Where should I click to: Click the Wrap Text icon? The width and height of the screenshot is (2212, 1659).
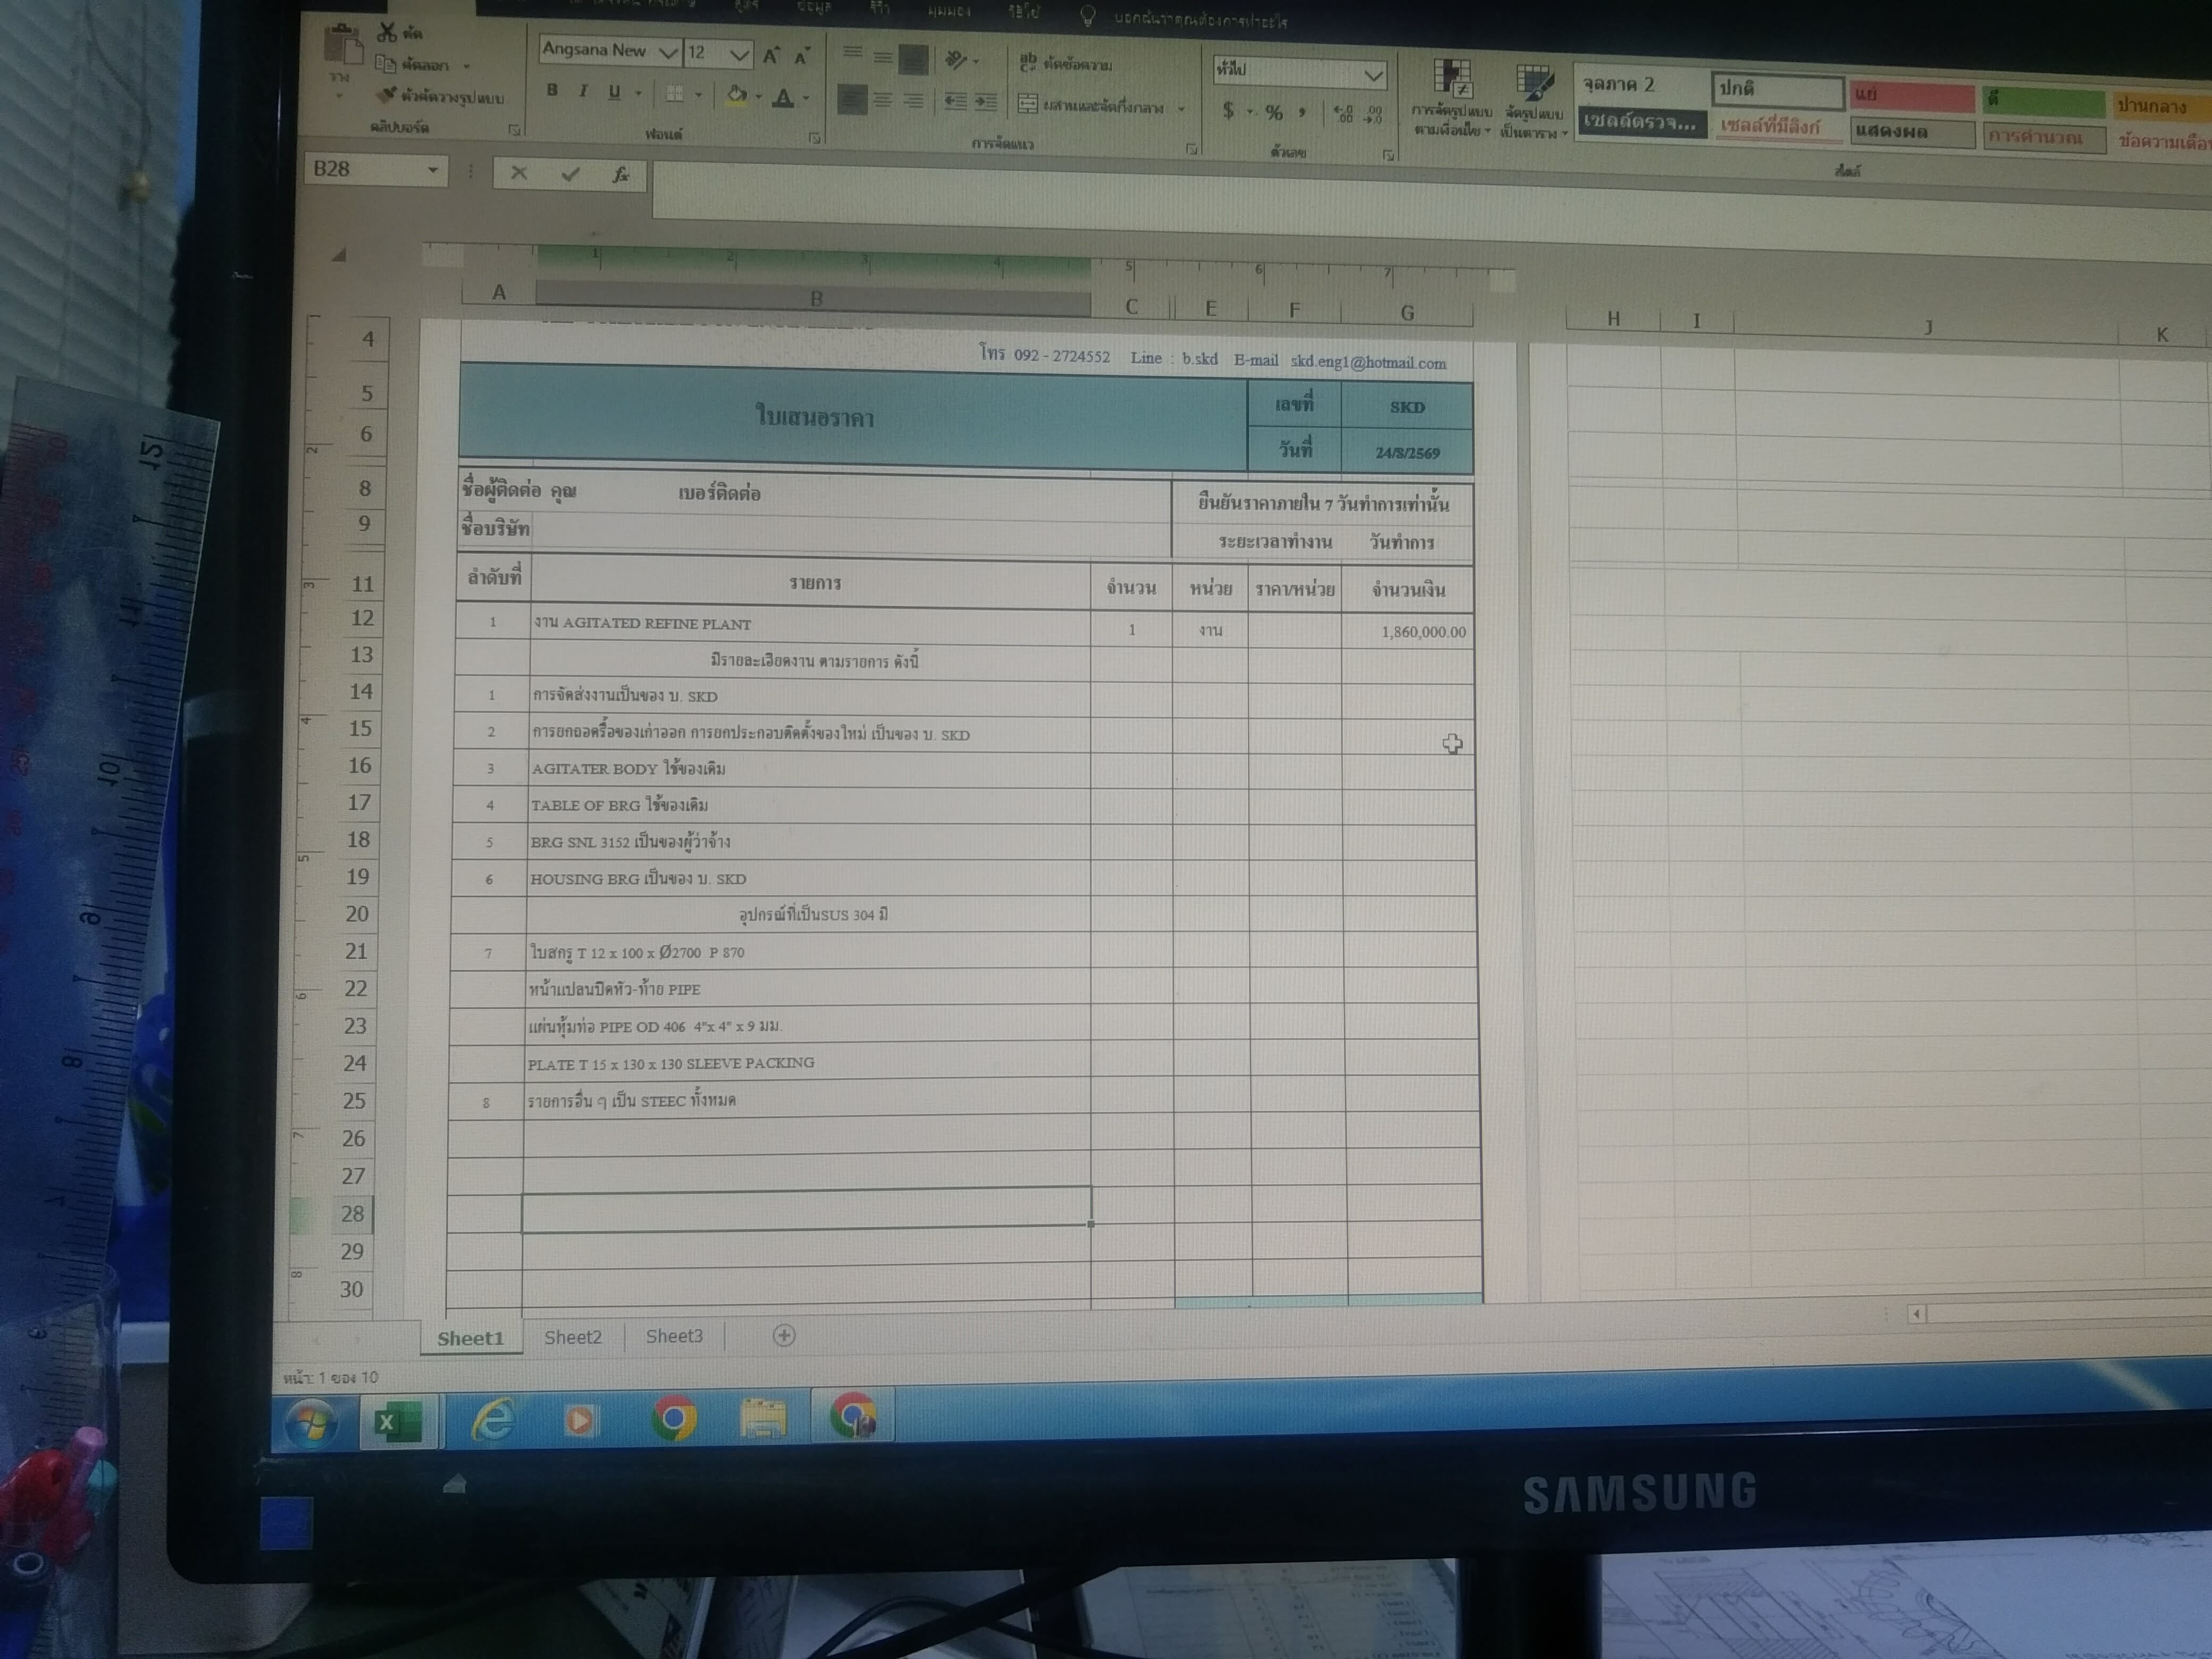[1027, 62]
